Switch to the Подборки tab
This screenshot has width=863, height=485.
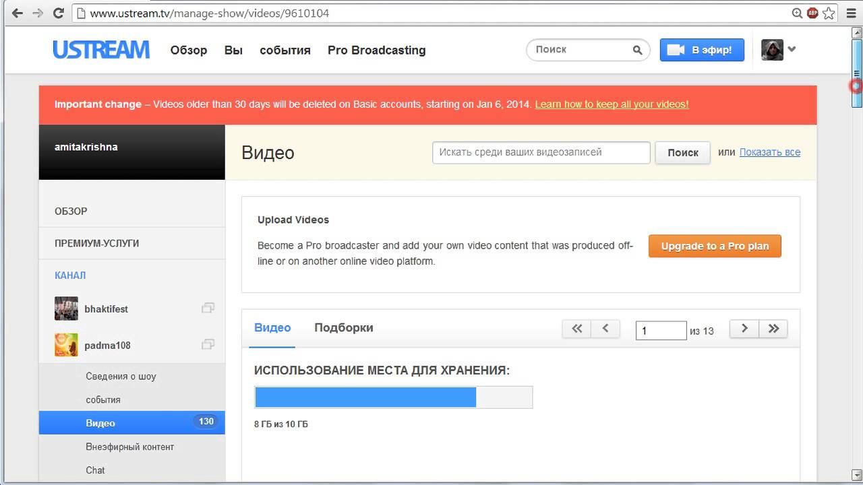(x=343, y=328)
